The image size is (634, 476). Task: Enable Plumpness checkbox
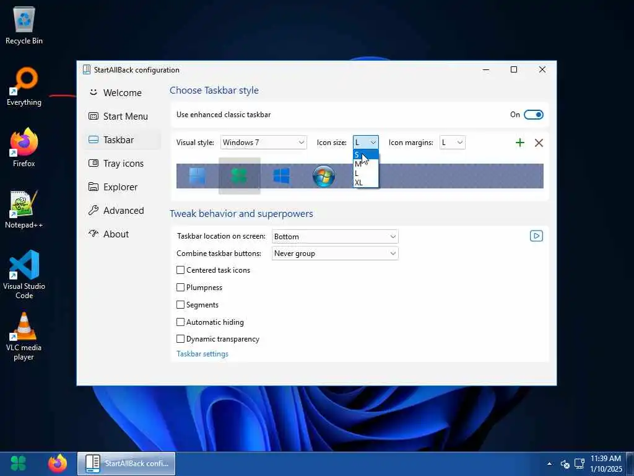180,288
